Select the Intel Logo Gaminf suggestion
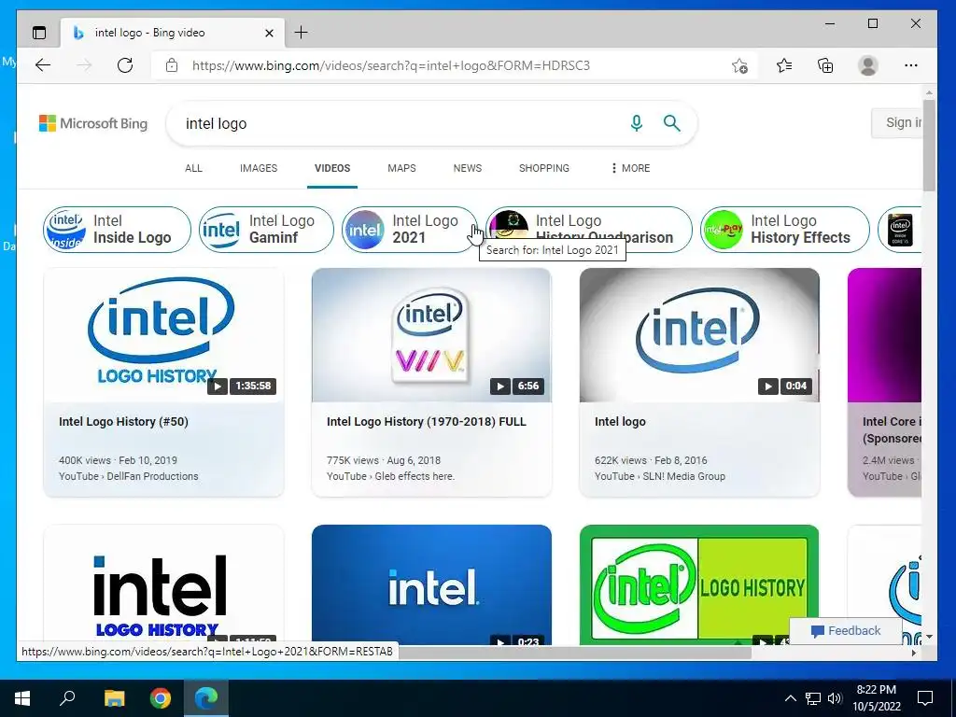Image resolution: width=956 pixels, height=717 pixels. 266,230
